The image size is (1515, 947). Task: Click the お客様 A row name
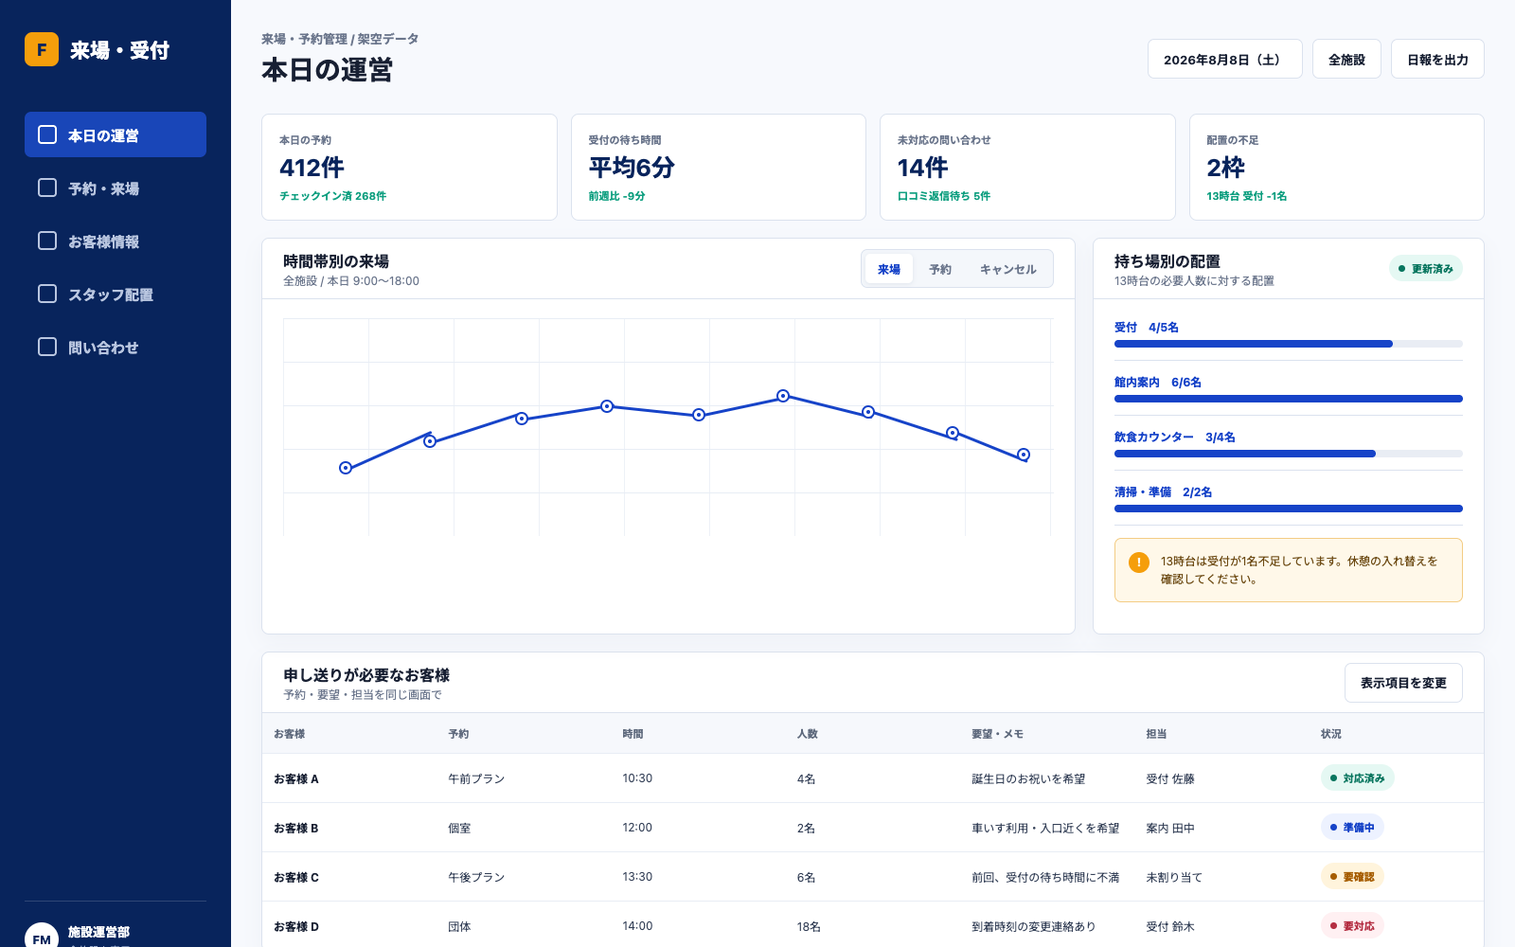click(x=296, y=779)
